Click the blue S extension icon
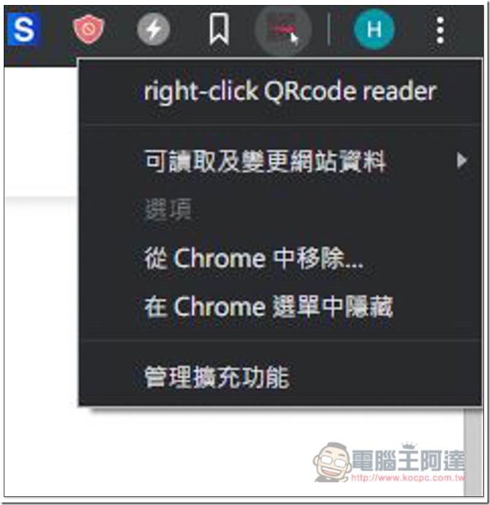 [23, 30]
